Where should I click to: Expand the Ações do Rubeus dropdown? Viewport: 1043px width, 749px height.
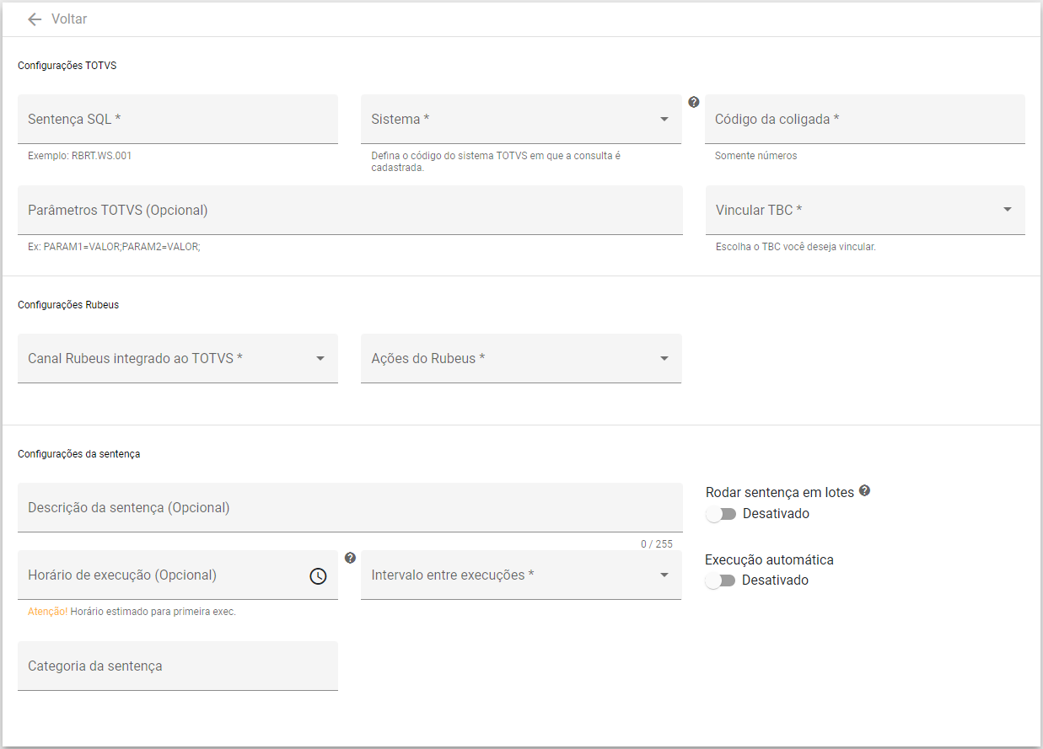point(521,358)
